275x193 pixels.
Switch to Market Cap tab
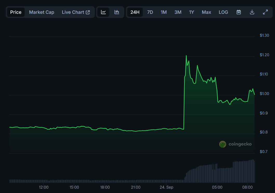pos(42,12)
